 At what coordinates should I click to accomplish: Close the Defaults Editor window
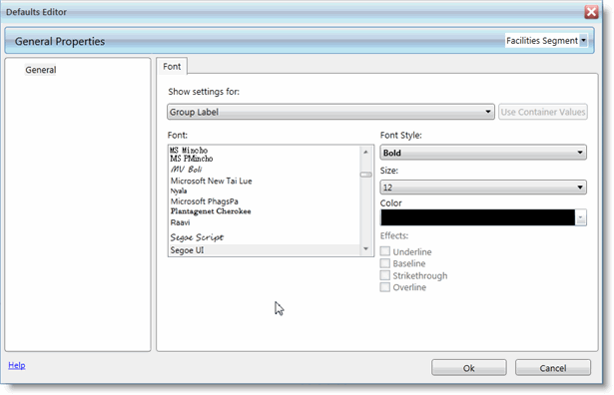(591, 12)
